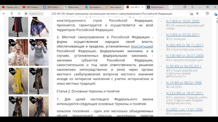This screenshot has width=218, height=122.
Task: Switch to the Три вида ид tab
Action: pyautogui.click(x=93, y=7)
